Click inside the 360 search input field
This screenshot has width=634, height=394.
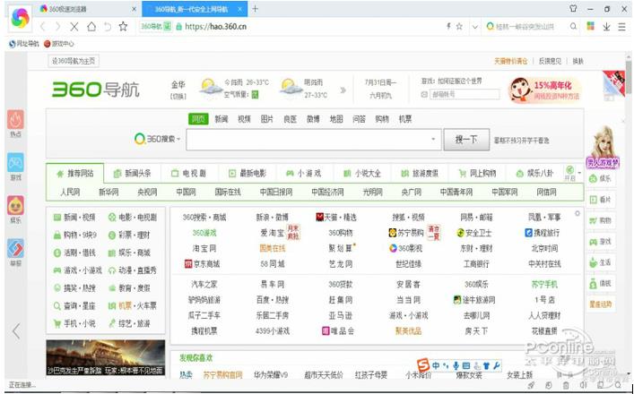[305, 140]
